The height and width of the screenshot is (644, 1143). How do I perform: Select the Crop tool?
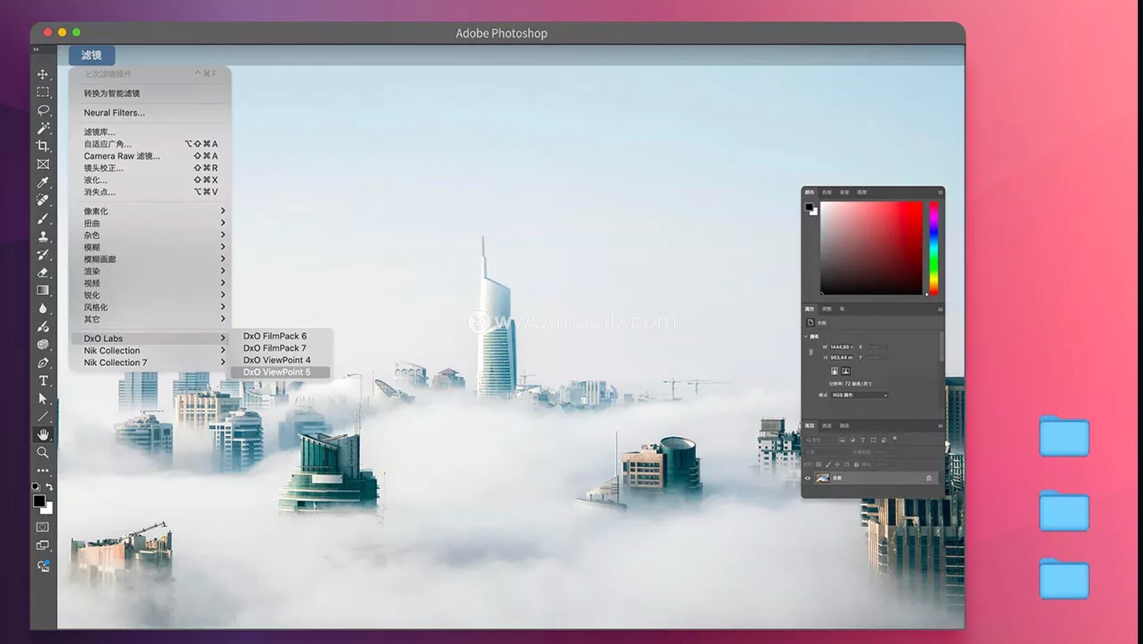coord(43,146)
